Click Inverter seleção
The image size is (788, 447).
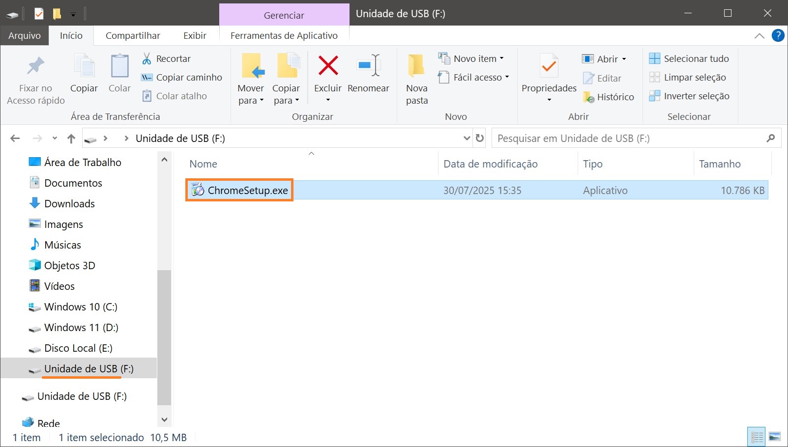click(689, 96)
